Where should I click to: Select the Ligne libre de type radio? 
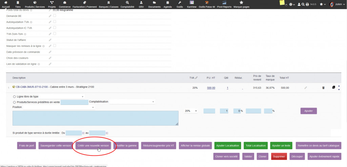[14, 96]
